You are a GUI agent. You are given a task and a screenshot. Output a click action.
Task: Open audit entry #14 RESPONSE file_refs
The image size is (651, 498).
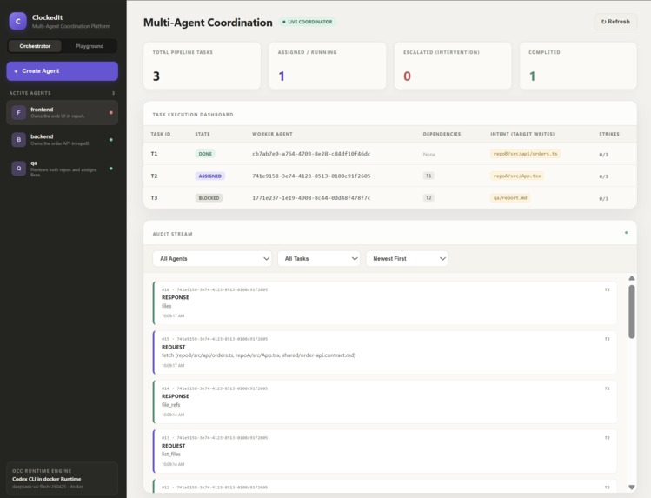coord(385,402)
